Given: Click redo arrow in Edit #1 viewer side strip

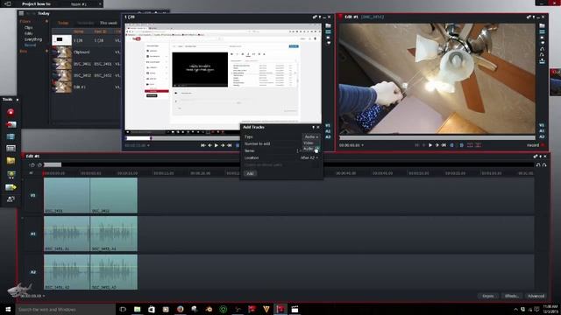Looking at the screenshot, I should pyautogui.click(x=542, y=54).
